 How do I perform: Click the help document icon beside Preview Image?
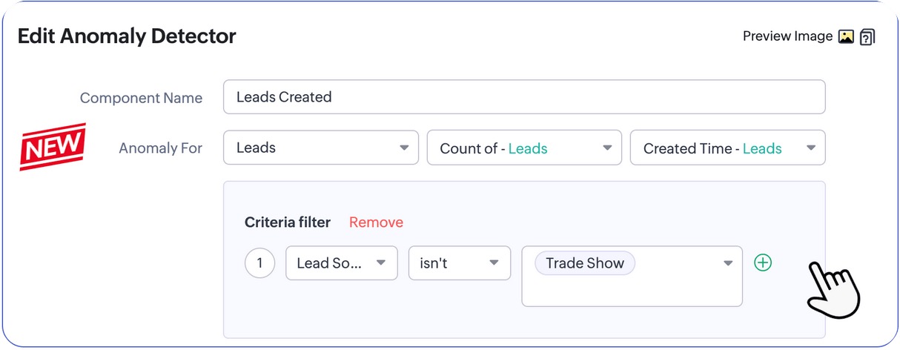pos(867,37)
